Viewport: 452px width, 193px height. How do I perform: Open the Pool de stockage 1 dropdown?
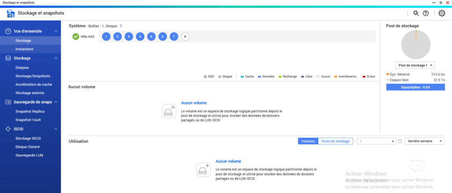[x=415, y=65]
